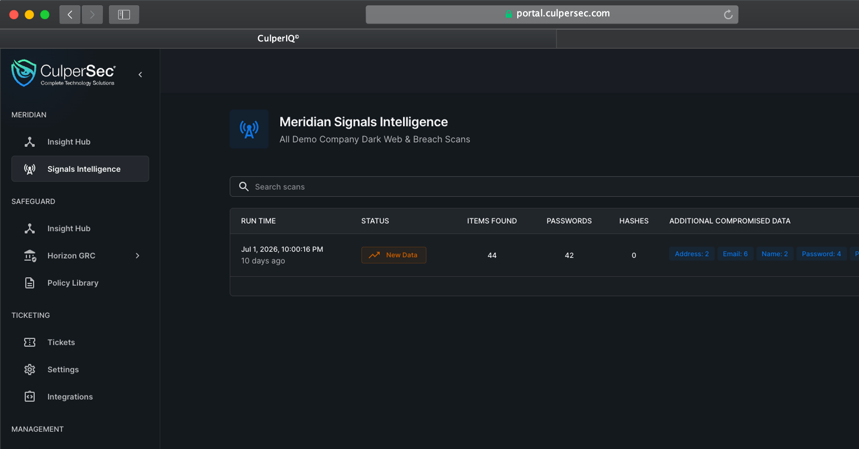859x449 pixels.
Task: Open the Meridian Insight Hub icon
Action: pyautogui.click(x=30, y=142)
